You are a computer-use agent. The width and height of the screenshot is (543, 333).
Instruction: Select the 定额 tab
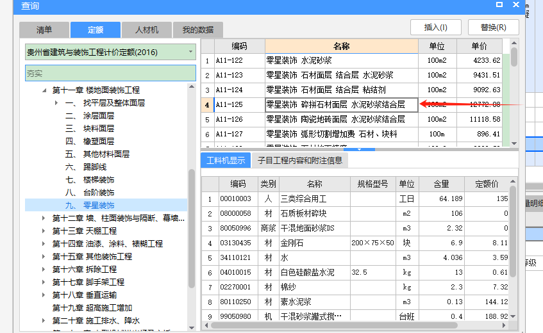tap(96, 29)
